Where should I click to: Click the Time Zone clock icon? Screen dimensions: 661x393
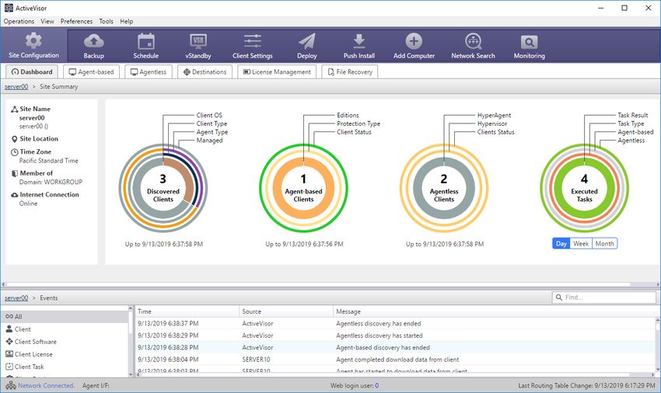(14, 152)
